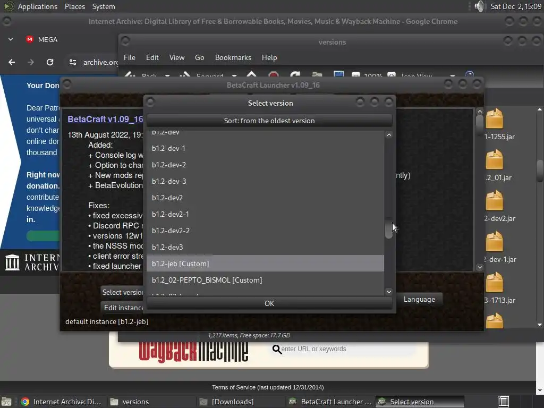Open 2_01.jar file icon in versions window
Screen dimensions: 544x408
point(495,159)
